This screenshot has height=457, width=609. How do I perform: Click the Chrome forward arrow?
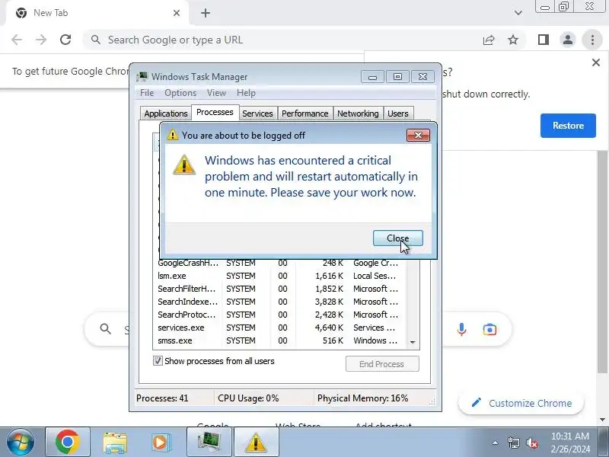pyautogui.click(x=41, y=40)
